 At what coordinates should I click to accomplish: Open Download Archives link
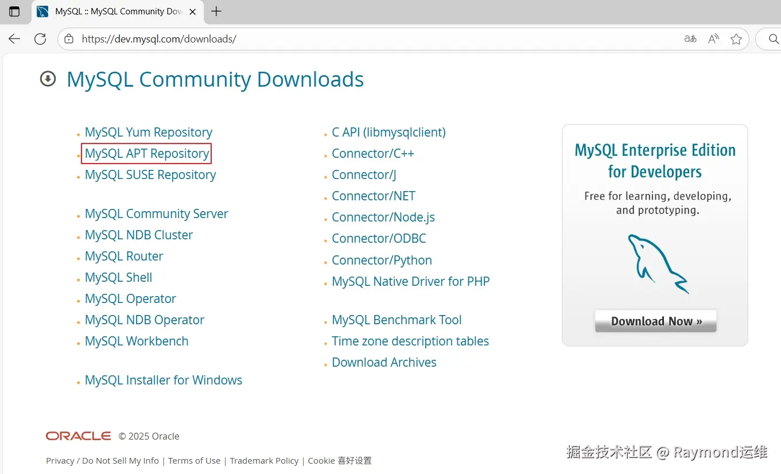[384, 362]
